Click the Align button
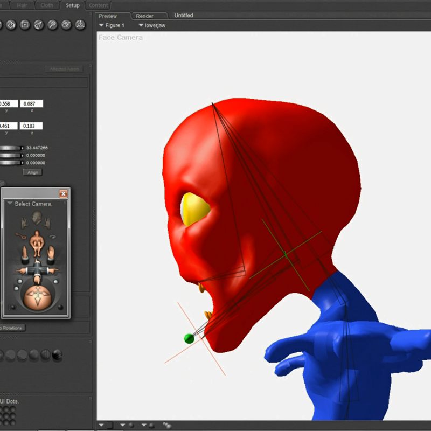 [x=32, y=172]
